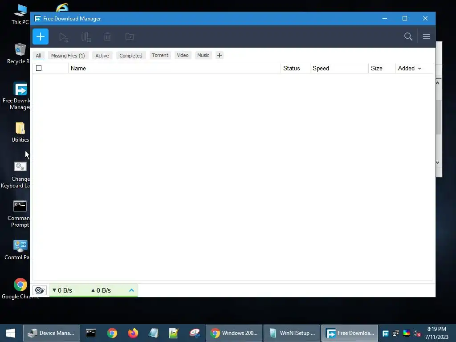Click the network tray icon
Image resolution: width=456 pixels, height=342 pixels.
coord(396,333)
